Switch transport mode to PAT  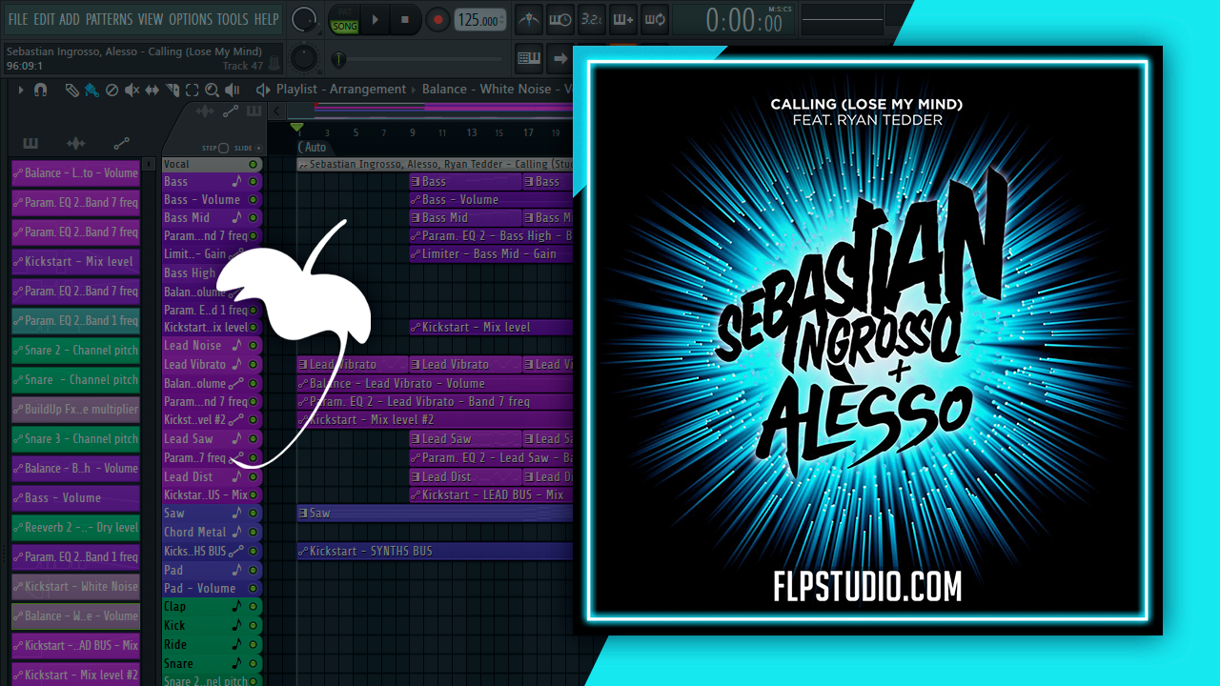[x=345, y=12]
